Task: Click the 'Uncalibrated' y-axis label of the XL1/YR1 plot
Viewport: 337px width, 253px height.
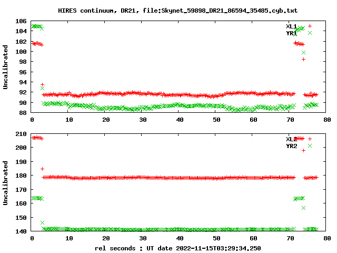Action: coord(5,67)
